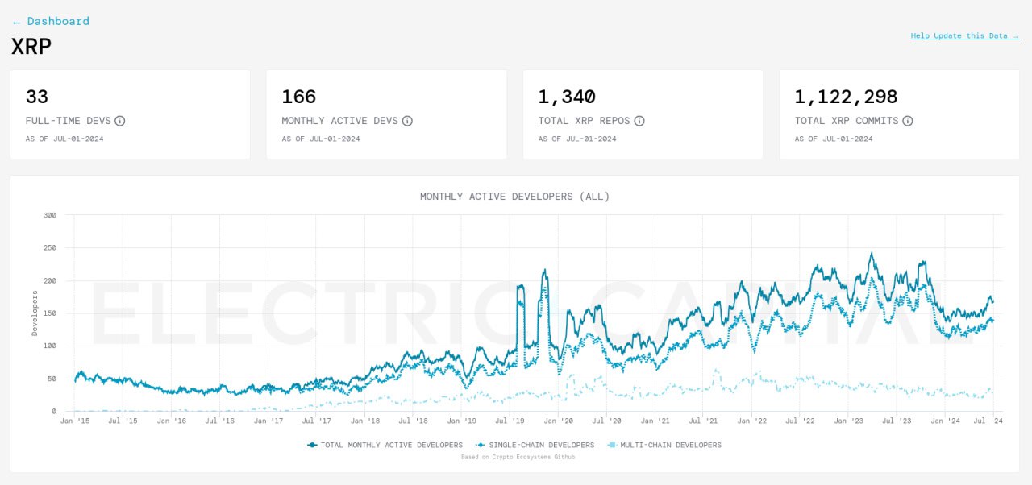This screenshot has width=1032, height=485.
Task: Click the info icon beside Total XRP Repos
Action: (639, 121)
